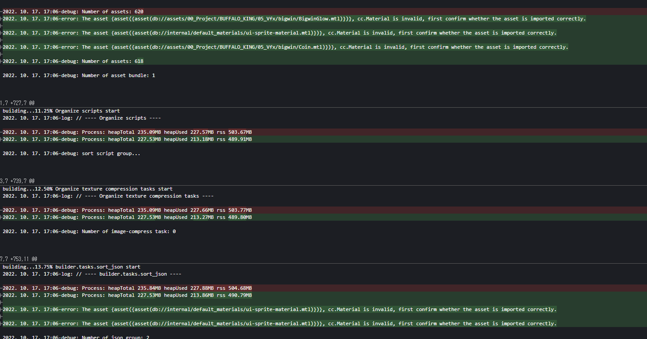
Task: Click the removed line with rss 503.77MB
Action: coord(128,210)
